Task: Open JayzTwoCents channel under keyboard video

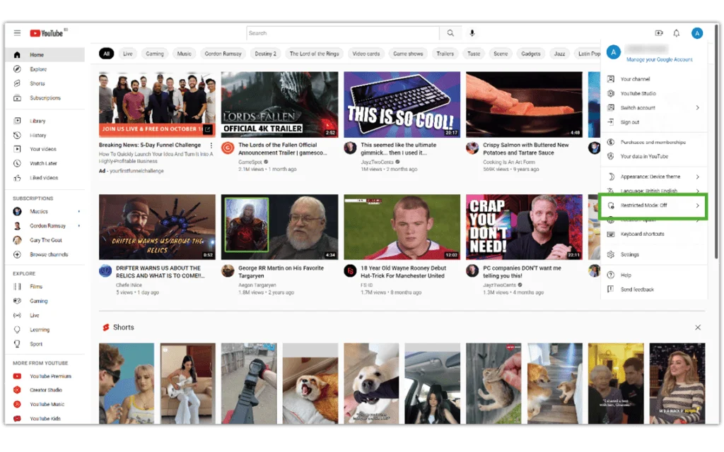Action: click(378, 162)
